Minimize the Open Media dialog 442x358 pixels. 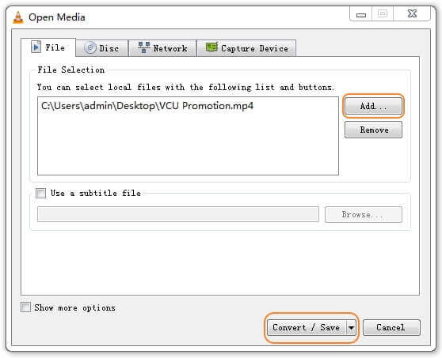(361, 13)
